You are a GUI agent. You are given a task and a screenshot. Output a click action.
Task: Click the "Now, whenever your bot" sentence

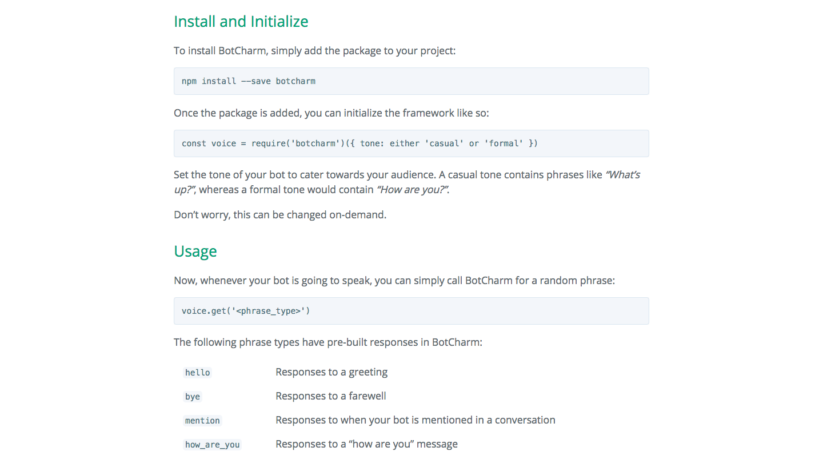tap(394, 281)
